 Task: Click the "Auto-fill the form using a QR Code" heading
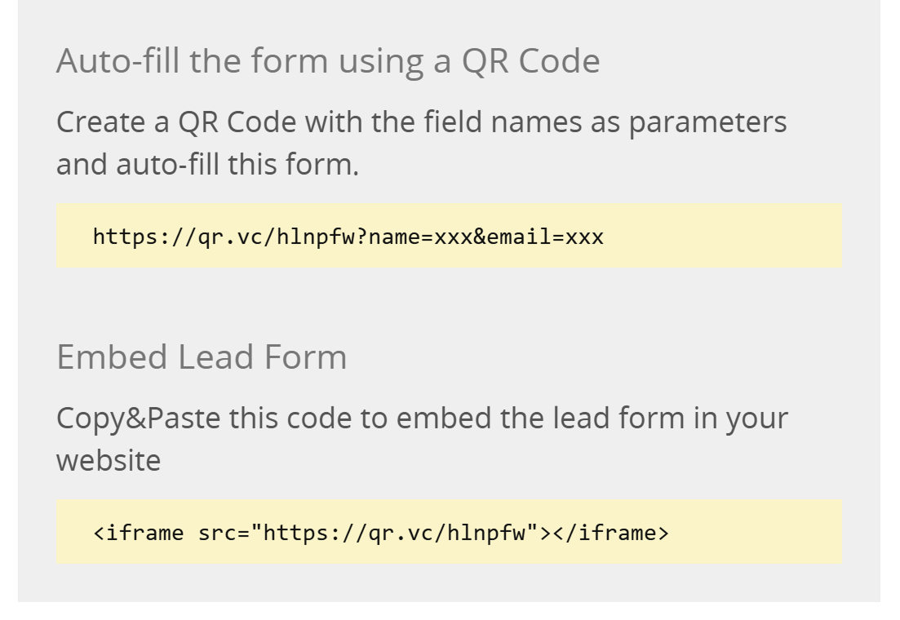point(327,62)
